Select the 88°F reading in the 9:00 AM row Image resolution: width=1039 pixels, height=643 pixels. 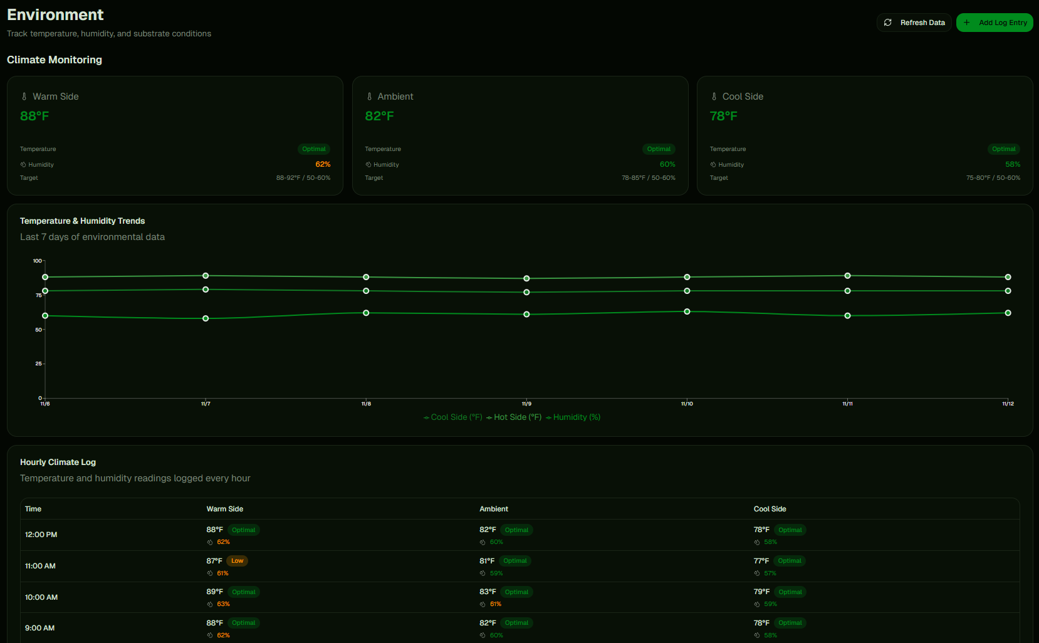214,622
